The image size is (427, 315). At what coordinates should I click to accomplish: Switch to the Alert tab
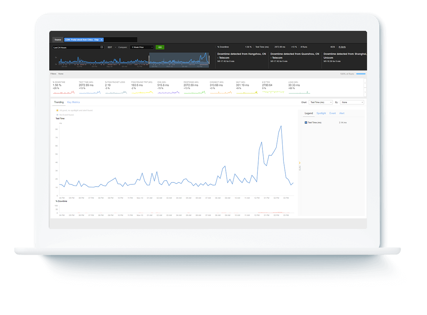342,113
